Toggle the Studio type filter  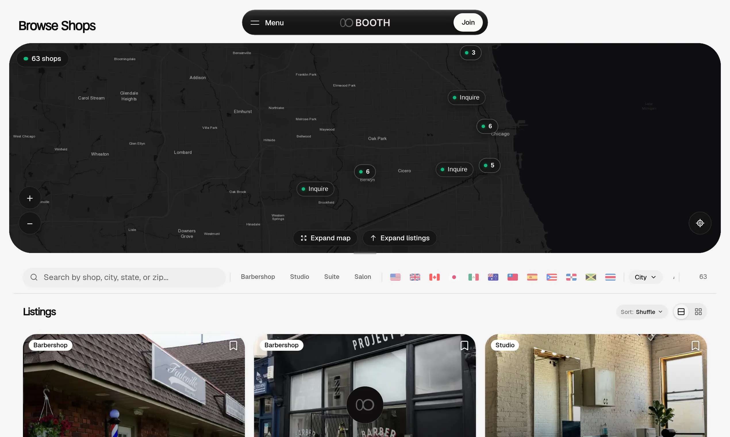(x=300, y=277)
